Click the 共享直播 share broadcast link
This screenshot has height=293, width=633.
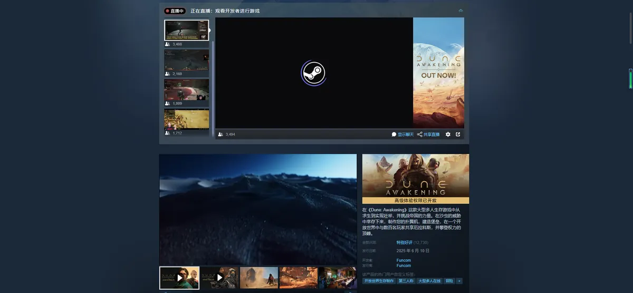click(428, 134)
